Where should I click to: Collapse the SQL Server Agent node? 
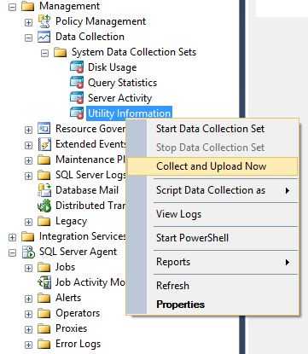12,252
